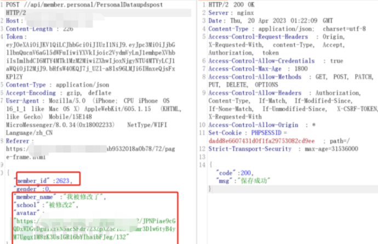This screenshot has width=378, height=244.
Task: Click the Token header name
Action: coord(15,37)
